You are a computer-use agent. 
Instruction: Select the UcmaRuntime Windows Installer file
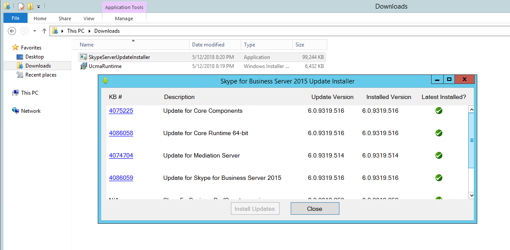(104, 66)
